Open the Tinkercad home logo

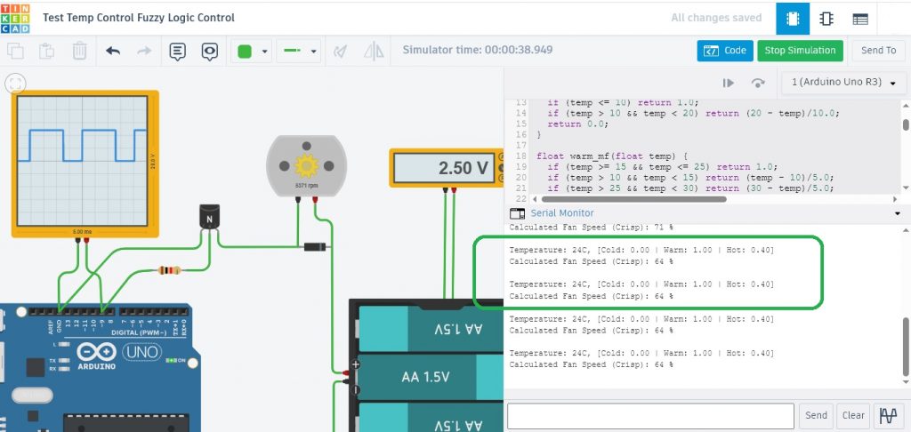point(15,18)
